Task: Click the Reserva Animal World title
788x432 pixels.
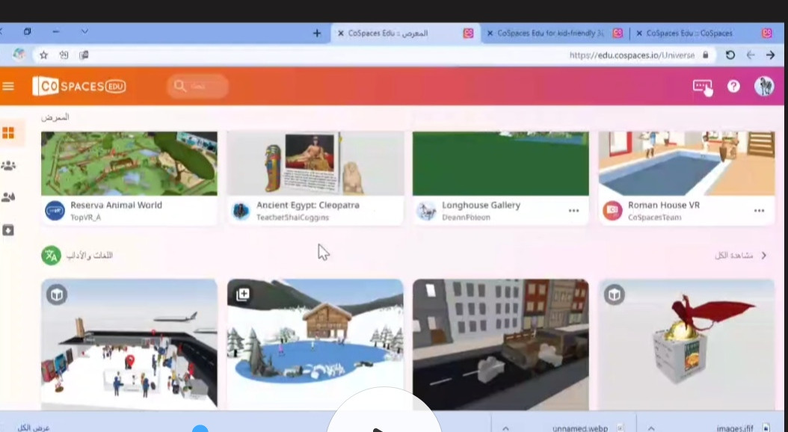Action: [x=116, y=205]
